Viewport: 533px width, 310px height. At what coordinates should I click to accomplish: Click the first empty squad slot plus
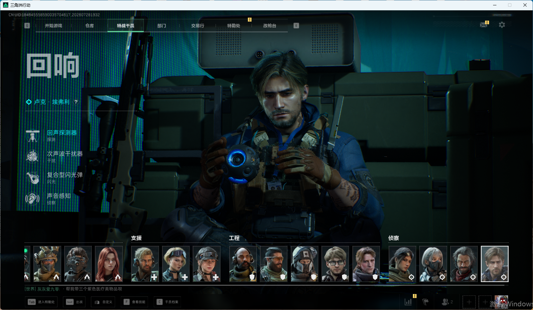(469, 302)
